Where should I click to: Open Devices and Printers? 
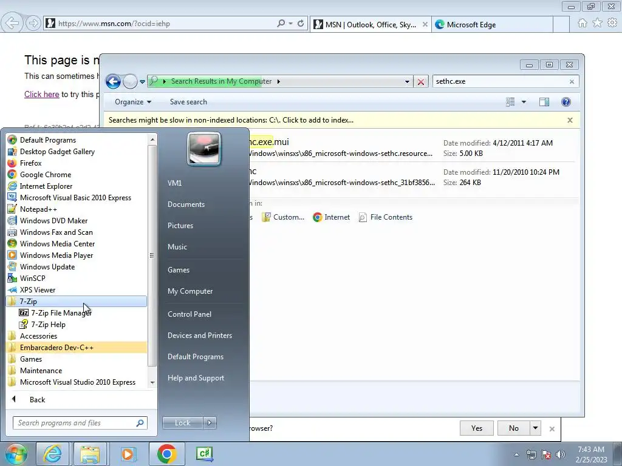click(199, 335)
